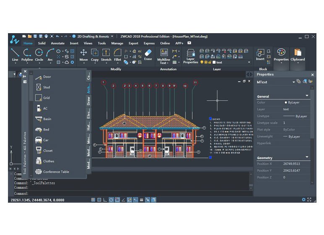Toggle layer freeze sun icon
Screen dimensions: 324x235
tap(206, 62)
